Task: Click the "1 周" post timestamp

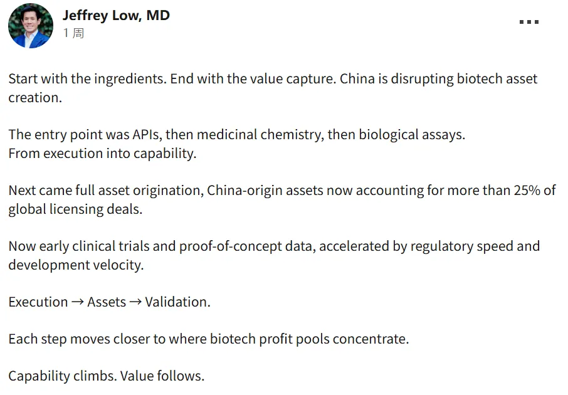Action: click(73, 33)
